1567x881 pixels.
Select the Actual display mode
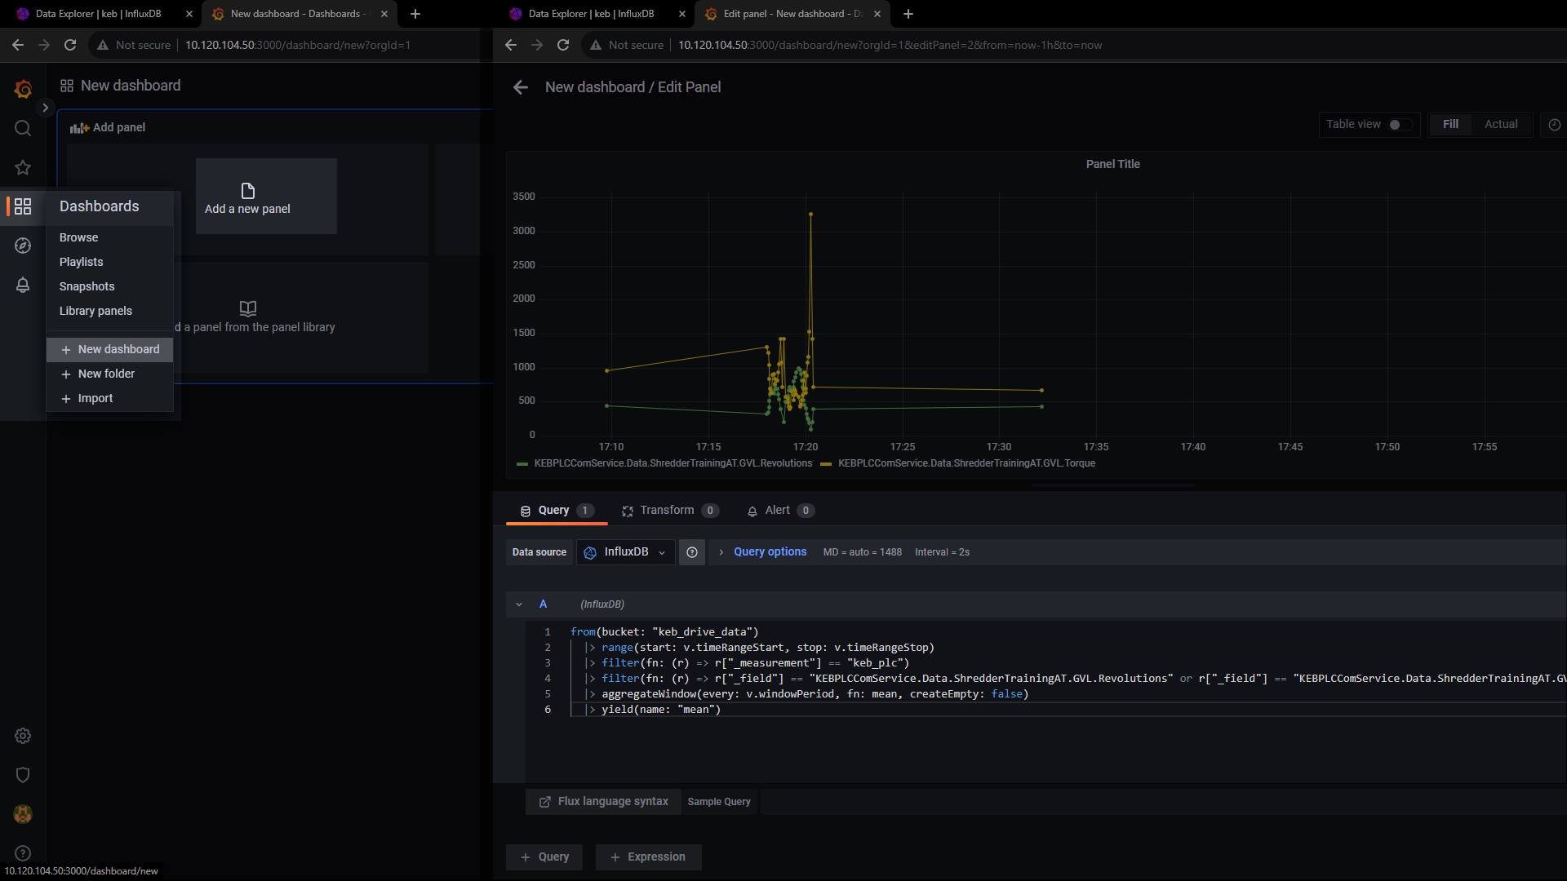pos(1501,124)
